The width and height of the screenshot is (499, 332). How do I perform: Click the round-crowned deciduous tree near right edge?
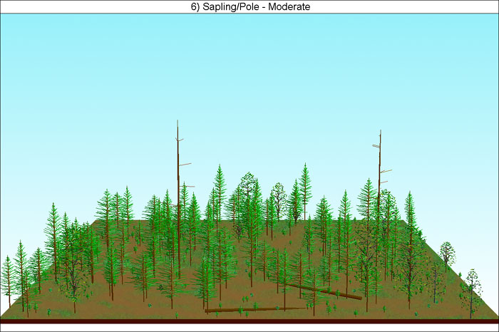pos(447,251)
